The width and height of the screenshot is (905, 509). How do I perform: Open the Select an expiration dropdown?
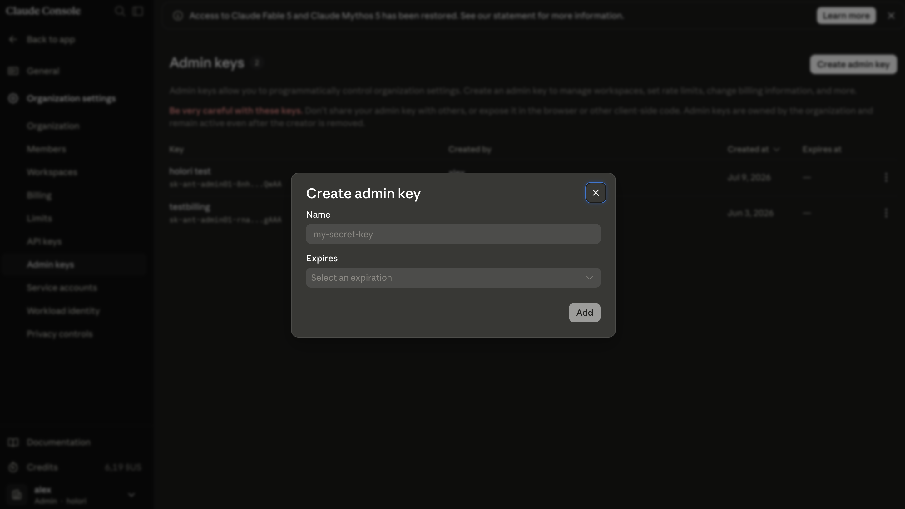click(x=453, y=278)
